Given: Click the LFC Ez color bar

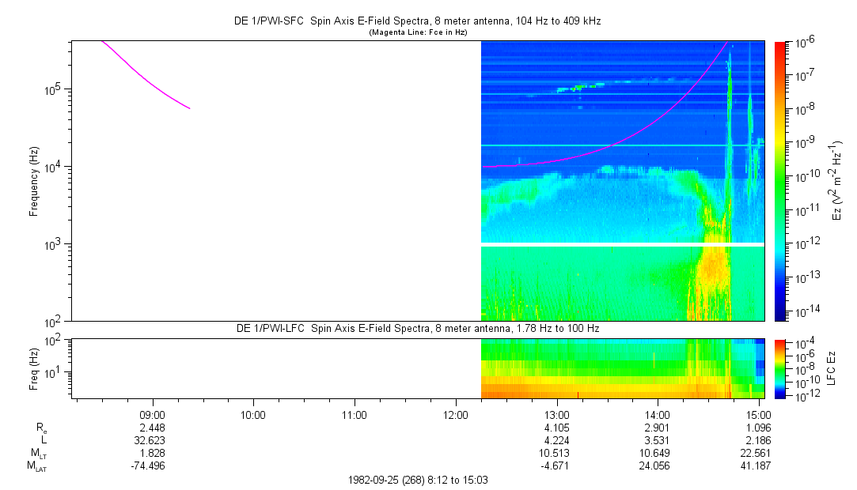Looking at the screenshot, I should click(x=780, y=368).
